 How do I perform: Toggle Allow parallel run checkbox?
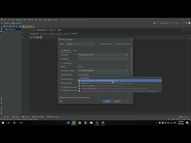click(99, 44)
